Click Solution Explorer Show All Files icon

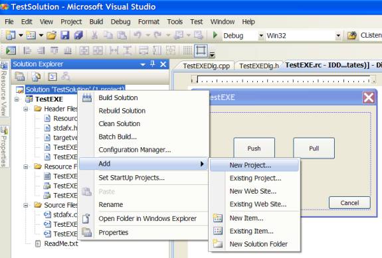pos(36,76)
